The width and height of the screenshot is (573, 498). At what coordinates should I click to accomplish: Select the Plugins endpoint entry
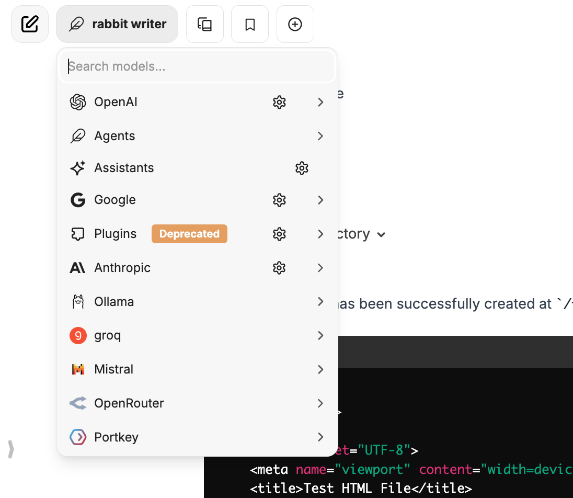[197, 234]
